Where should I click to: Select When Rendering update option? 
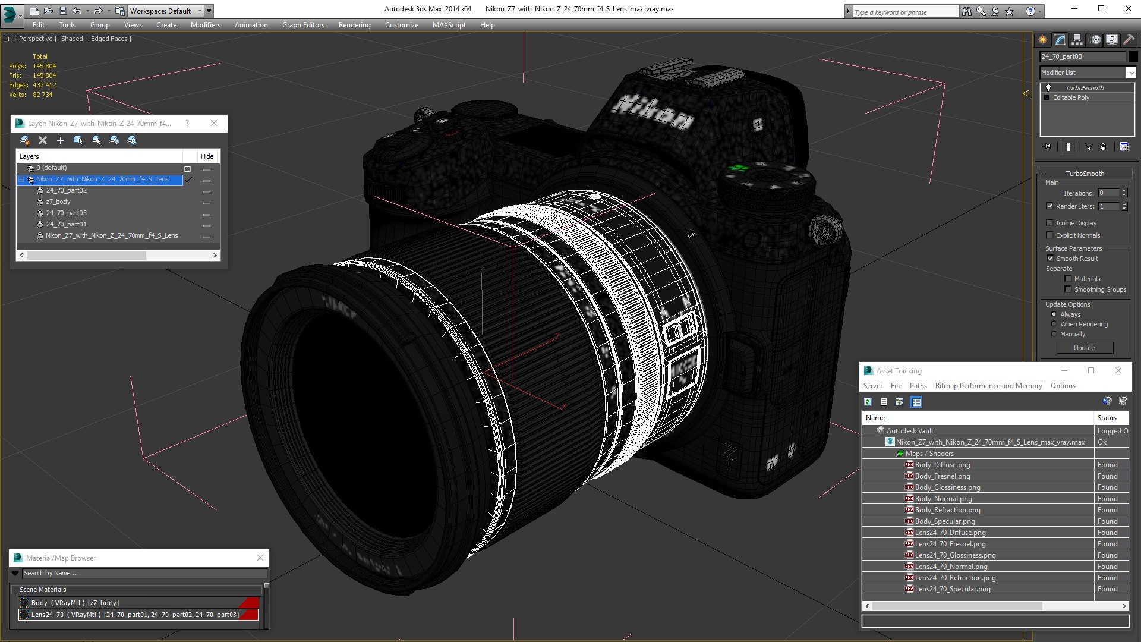1054,324
